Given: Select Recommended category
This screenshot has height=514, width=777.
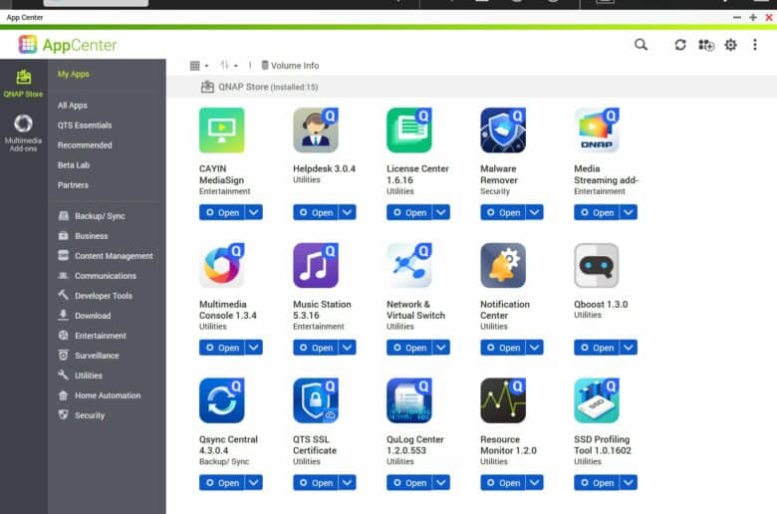Looking at the screenshot, I should point(85,145).
